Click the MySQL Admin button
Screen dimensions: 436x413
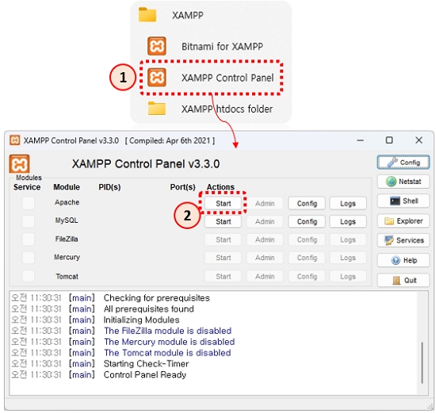point(265,222)
